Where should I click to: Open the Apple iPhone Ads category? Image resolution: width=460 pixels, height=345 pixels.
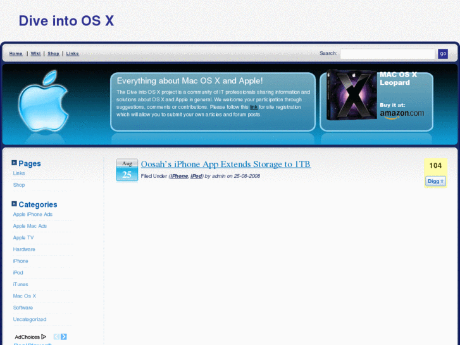pos(32,215)
